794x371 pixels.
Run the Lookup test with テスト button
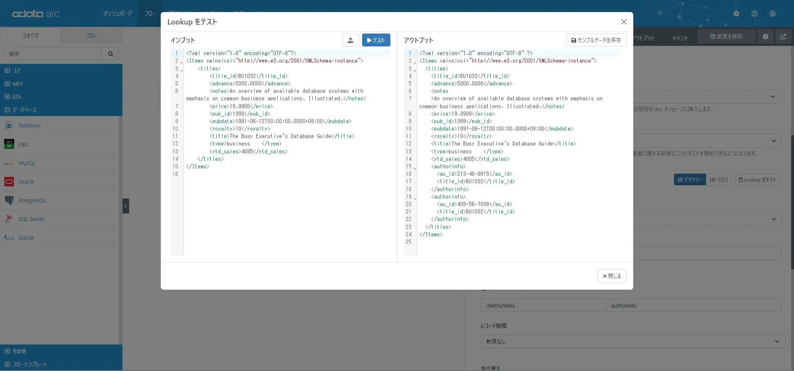pos(376,40)
